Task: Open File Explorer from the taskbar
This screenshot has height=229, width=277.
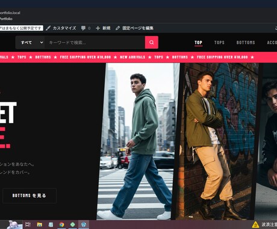Action: point(40,225)
